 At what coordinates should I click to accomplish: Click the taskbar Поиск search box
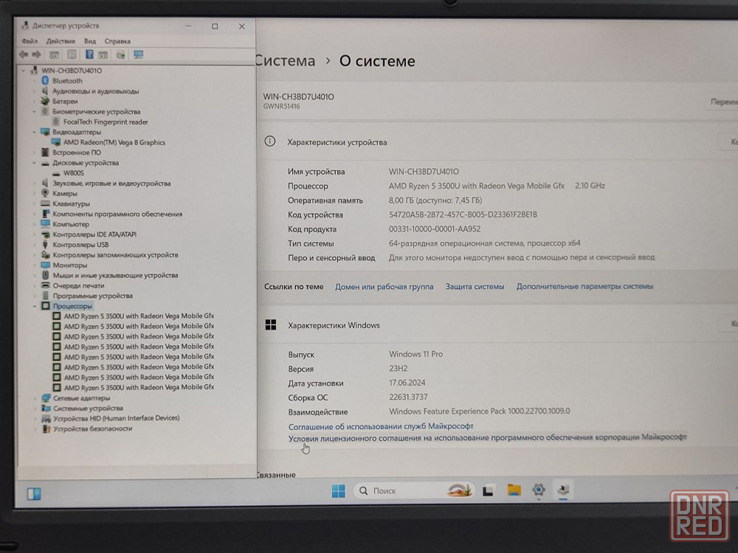pos(413,490)
